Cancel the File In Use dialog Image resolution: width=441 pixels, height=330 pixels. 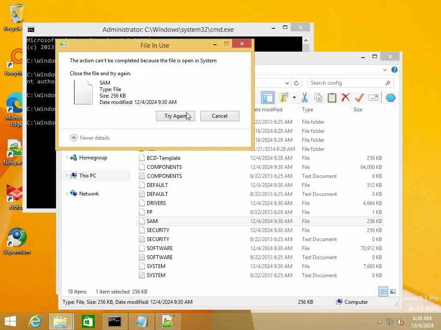pyautogui.click(x=219, y=116)
